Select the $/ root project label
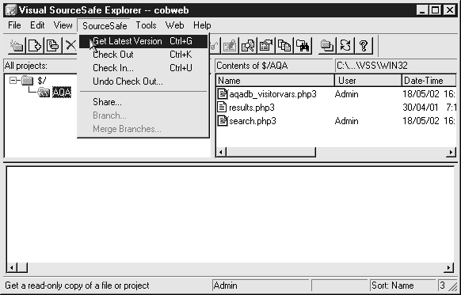 tap(41, 80)
